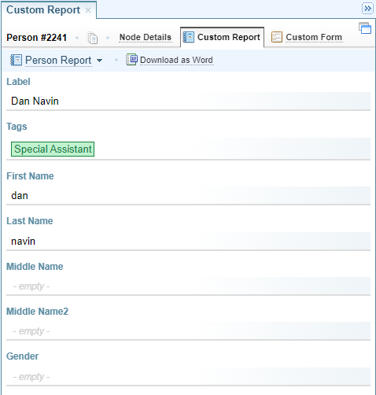Click the Custom Form icon
The image size is (376, 395).
coord(277,37)
